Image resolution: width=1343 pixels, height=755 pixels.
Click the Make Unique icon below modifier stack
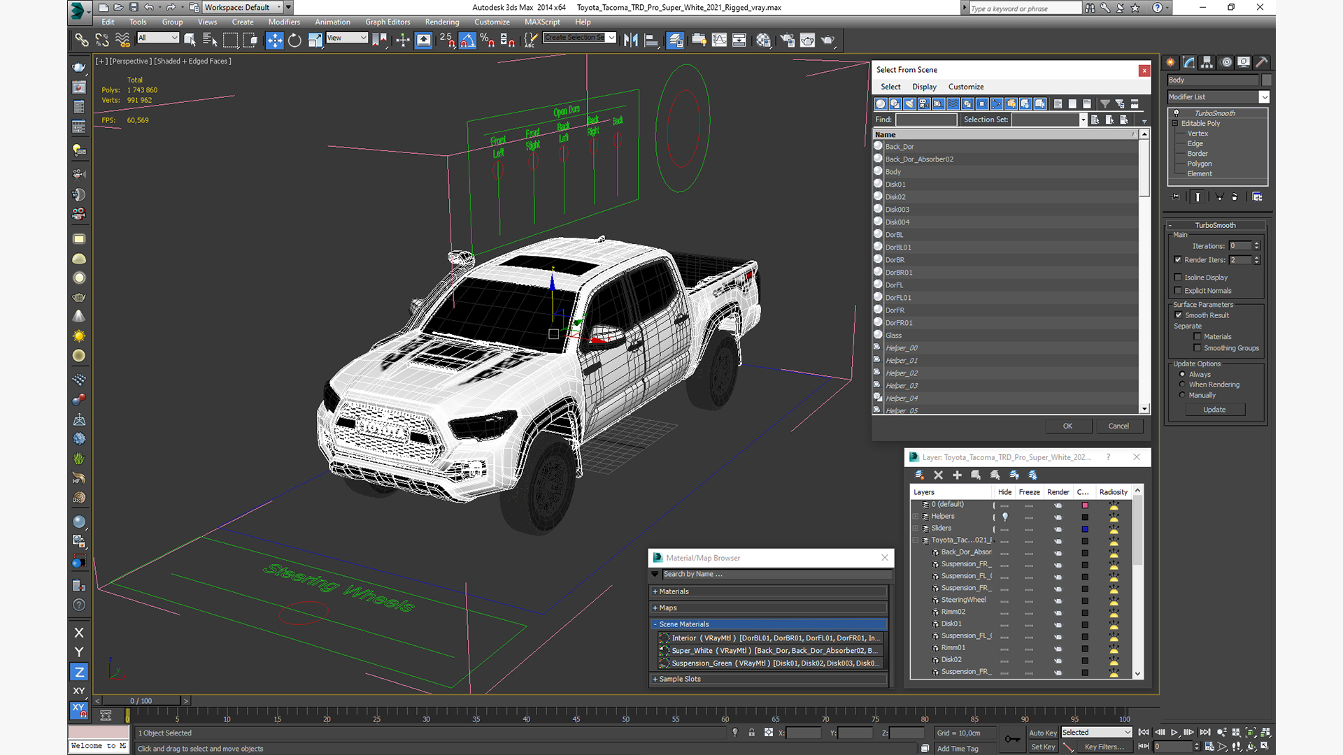(1219, 197)
